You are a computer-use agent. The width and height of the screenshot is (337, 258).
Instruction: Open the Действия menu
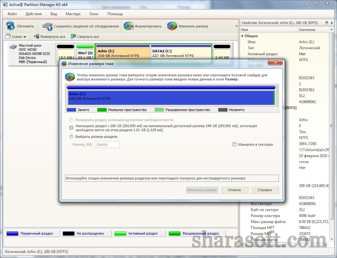click(33, 14)
